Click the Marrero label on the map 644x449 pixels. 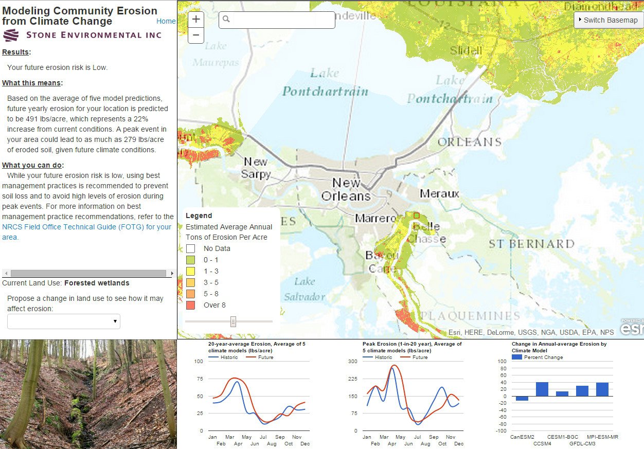375,219
